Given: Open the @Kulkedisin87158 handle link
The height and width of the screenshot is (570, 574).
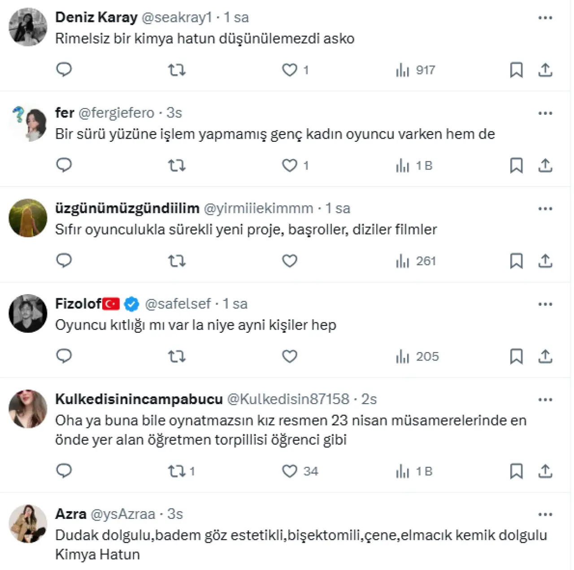Looking at the screenshot, I should click(288, 399).
